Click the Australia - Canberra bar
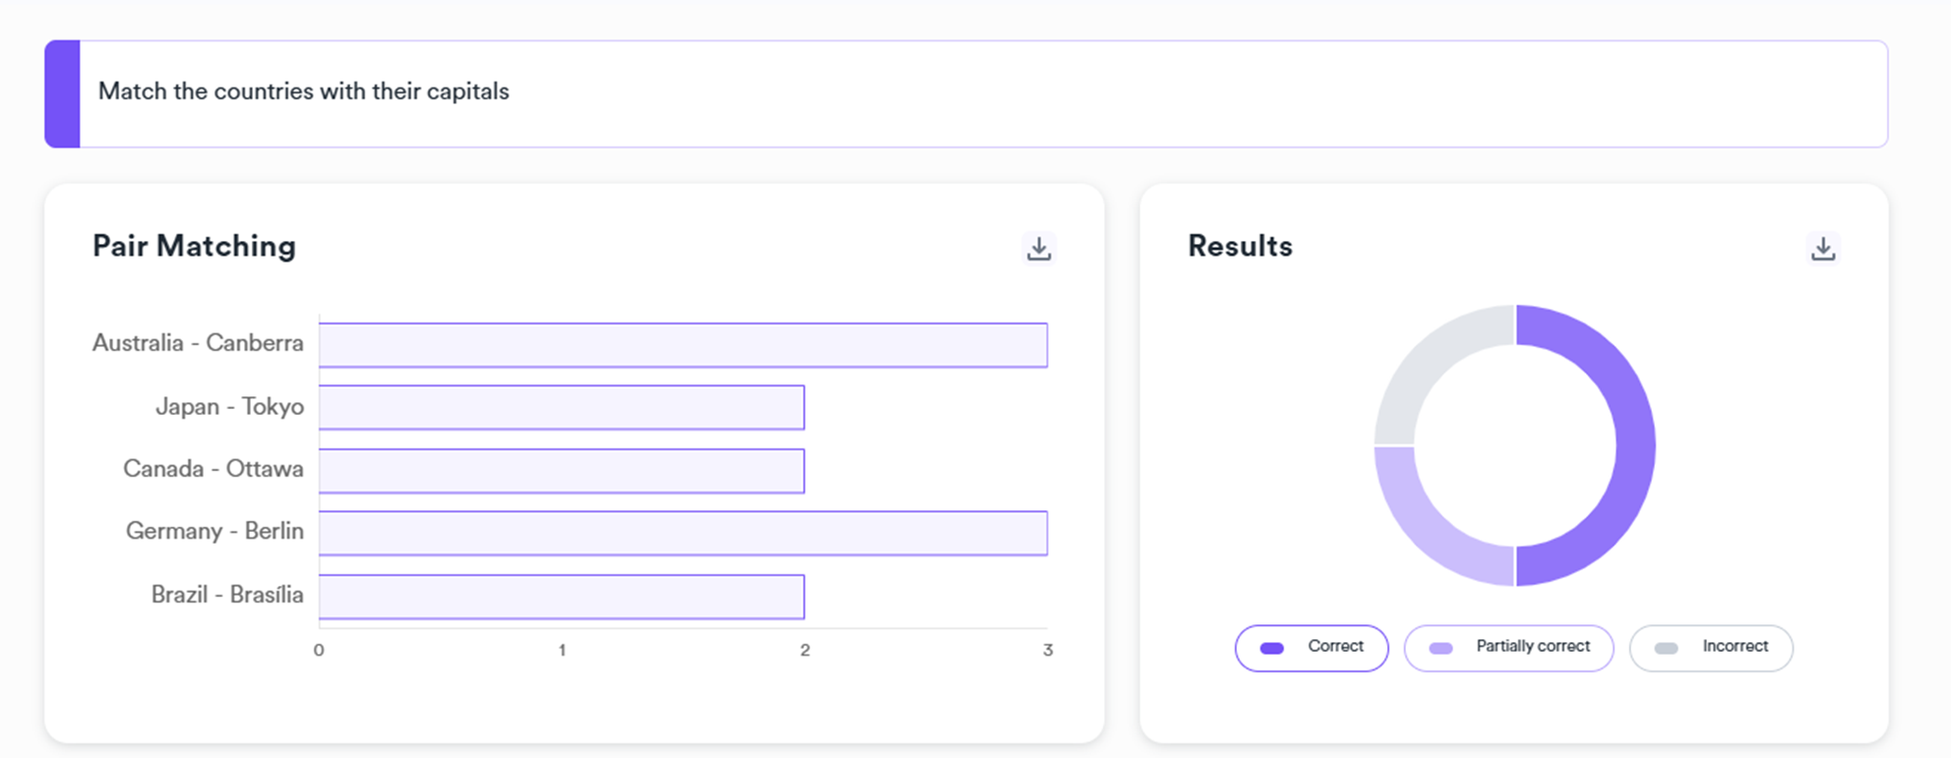 (683, 345)
